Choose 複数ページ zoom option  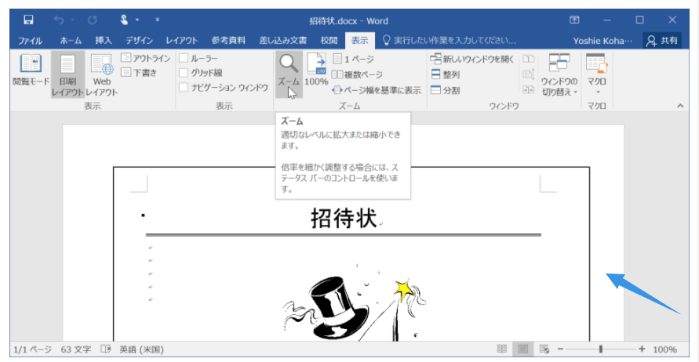coord(358,74)
